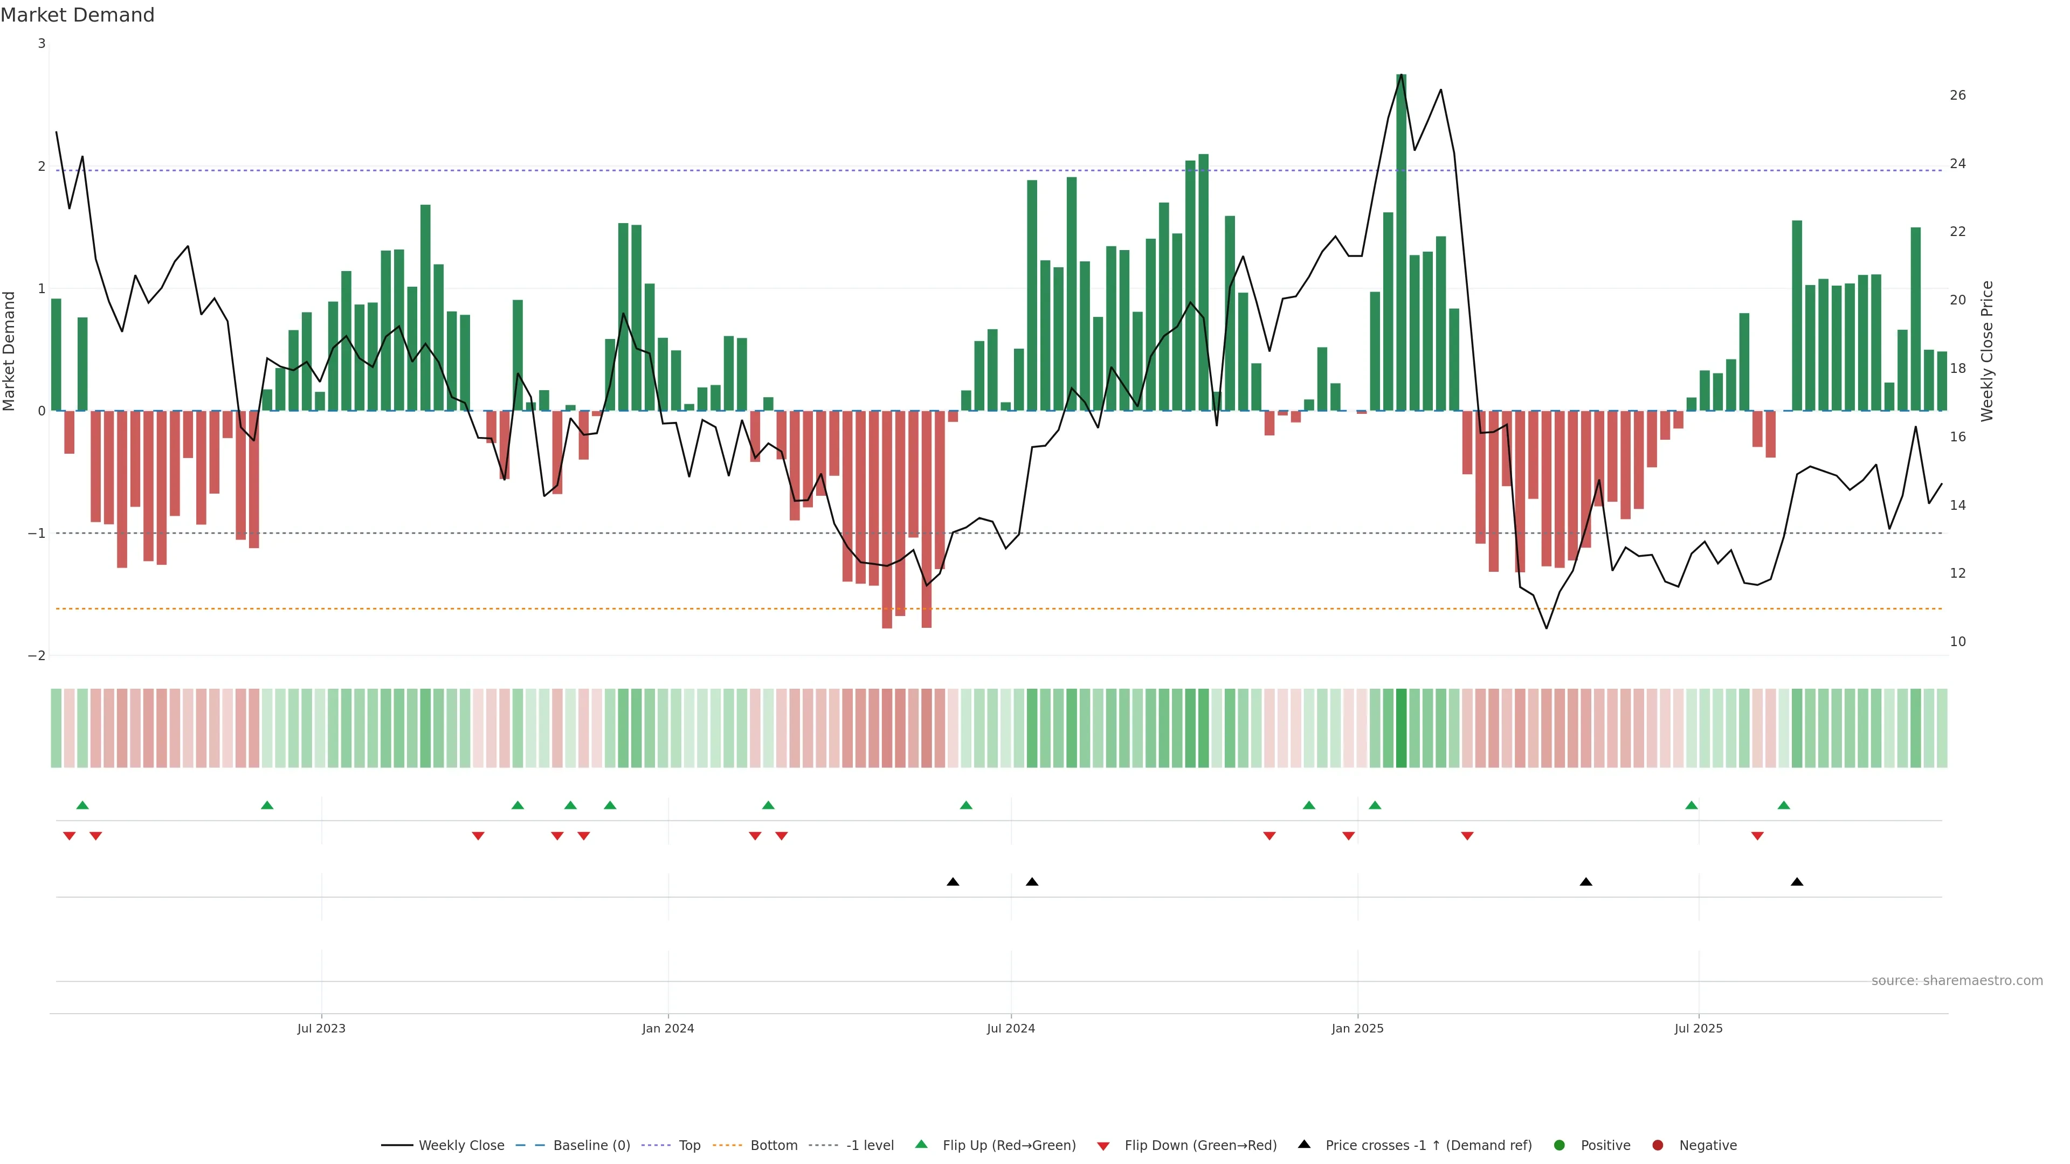Click the Flip Down red triangle legend icon
The height and width of the screenshot is (1164, 2070).
click(1103, 1146)
